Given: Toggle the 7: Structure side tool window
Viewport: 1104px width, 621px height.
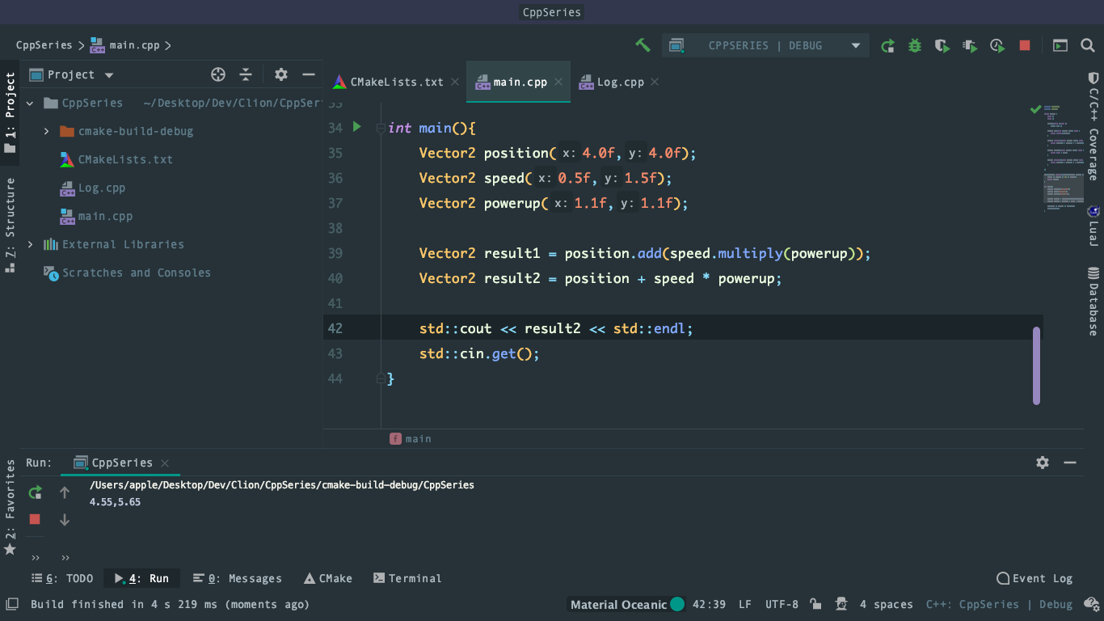Looking at the screenshot, I should click(x=10, y=224).
